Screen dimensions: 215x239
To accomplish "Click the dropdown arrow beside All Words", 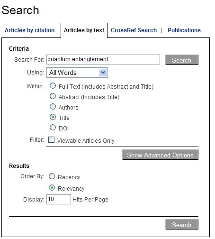I will tap(103, 73).
